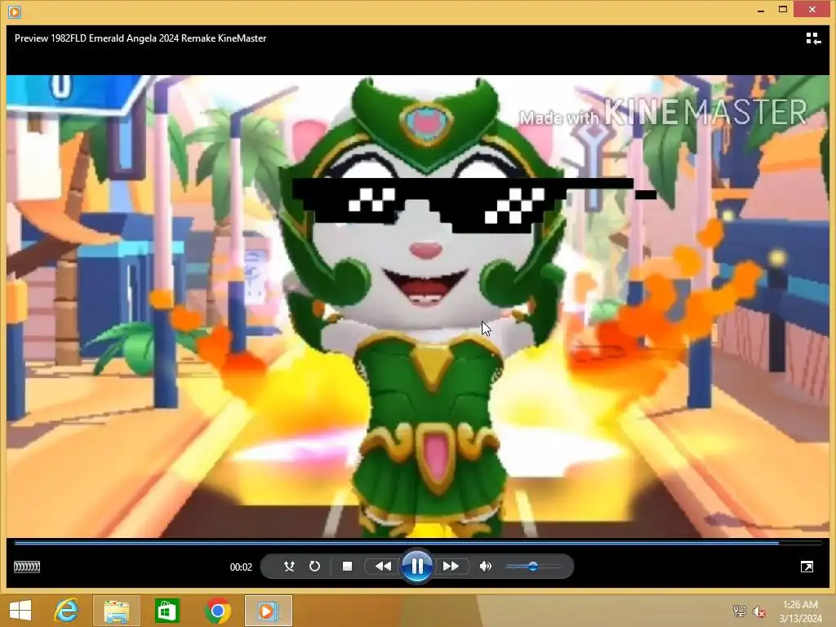This screenshot has width=836, height=627.
Task: Click the Emerald Angela video frame
Action: [x=418, y=307]
